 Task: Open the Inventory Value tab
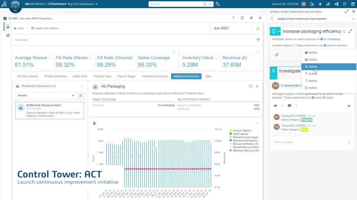102,76
